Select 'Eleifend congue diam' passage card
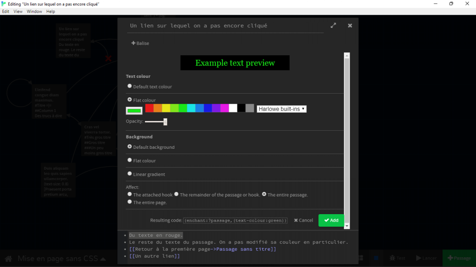This screenshot has width=476, height=267. [49, 102]
